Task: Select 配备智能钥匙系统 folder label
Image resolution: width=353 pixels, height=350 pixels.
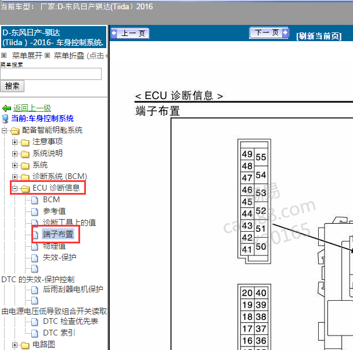Action: click(x=52, y=130)
